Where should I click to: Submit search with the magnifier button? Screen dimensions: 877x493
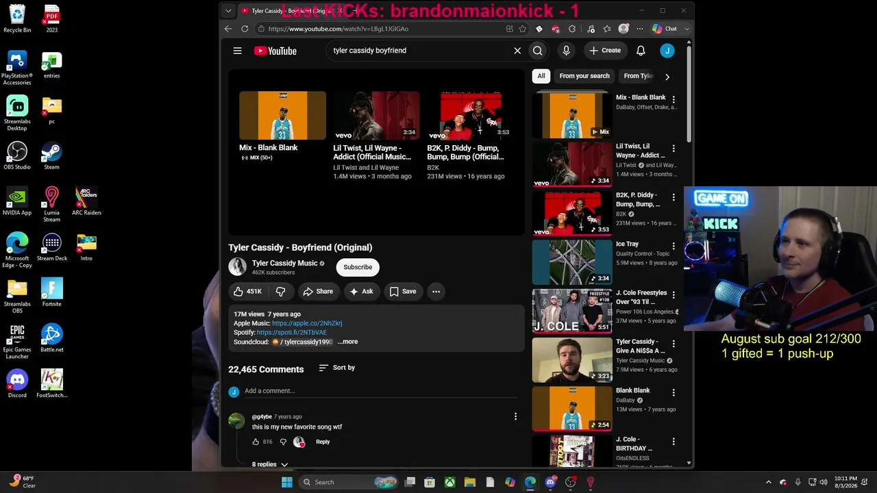tap(538, 51)
